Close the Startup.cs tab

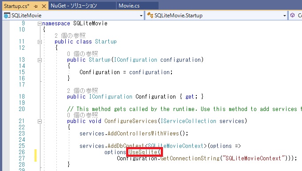pyautogui.click(x=44, y=6)
